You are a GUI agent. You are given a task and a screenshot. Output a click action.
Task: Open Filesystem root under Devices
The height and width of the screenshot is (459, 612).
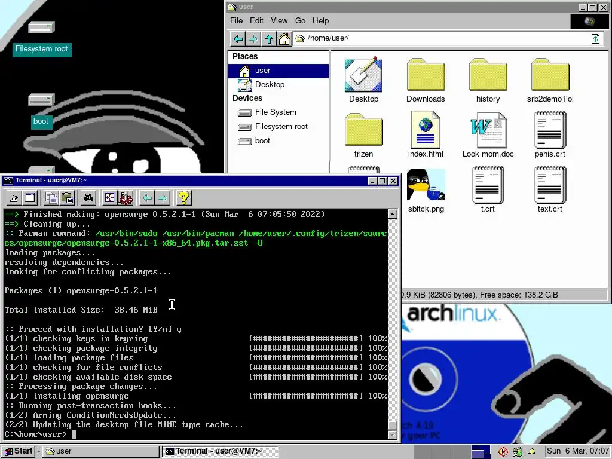click(x=279, y=127)
